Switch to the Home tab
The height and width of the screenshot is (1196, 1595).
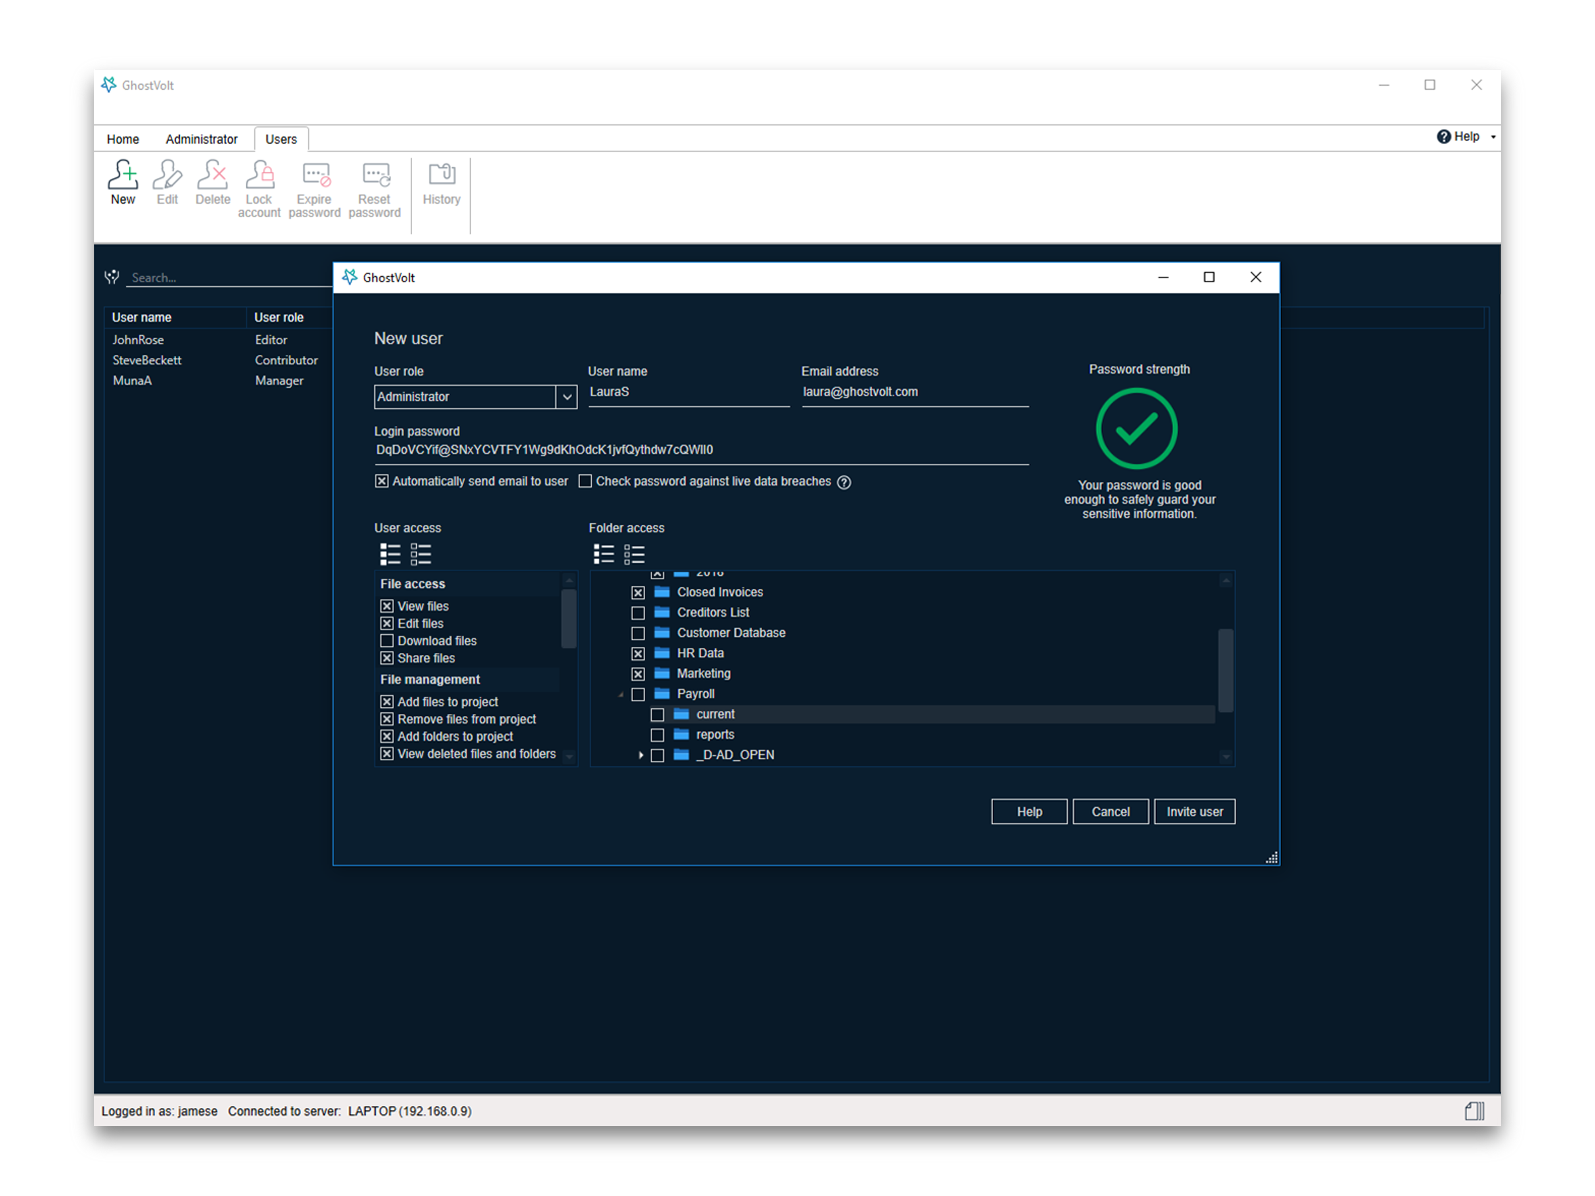tap(122, 139)
